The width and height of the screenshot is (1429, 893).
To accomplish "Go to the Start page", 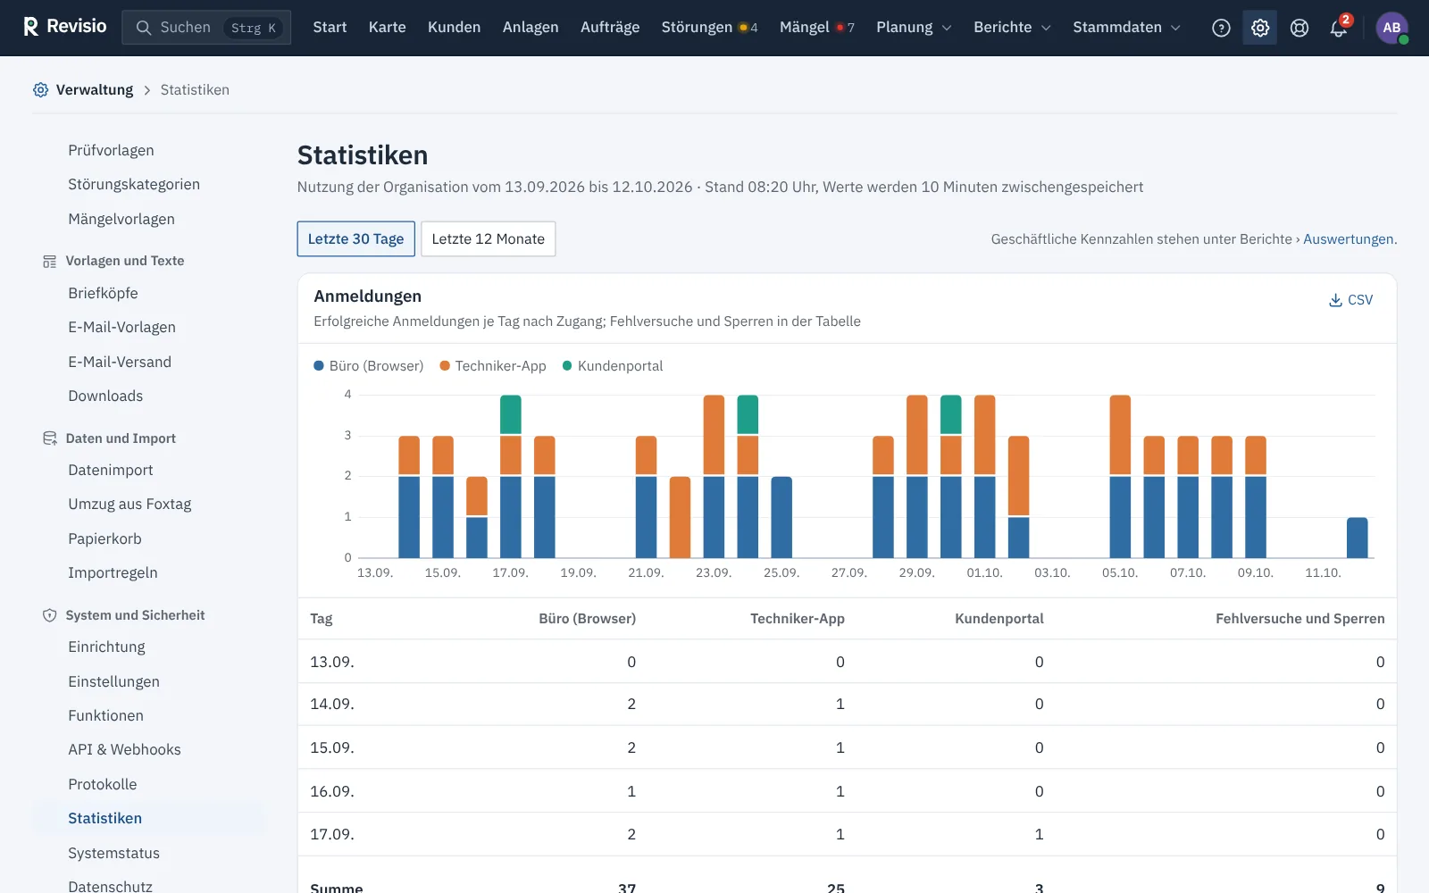I will click(x=330, y=28).
